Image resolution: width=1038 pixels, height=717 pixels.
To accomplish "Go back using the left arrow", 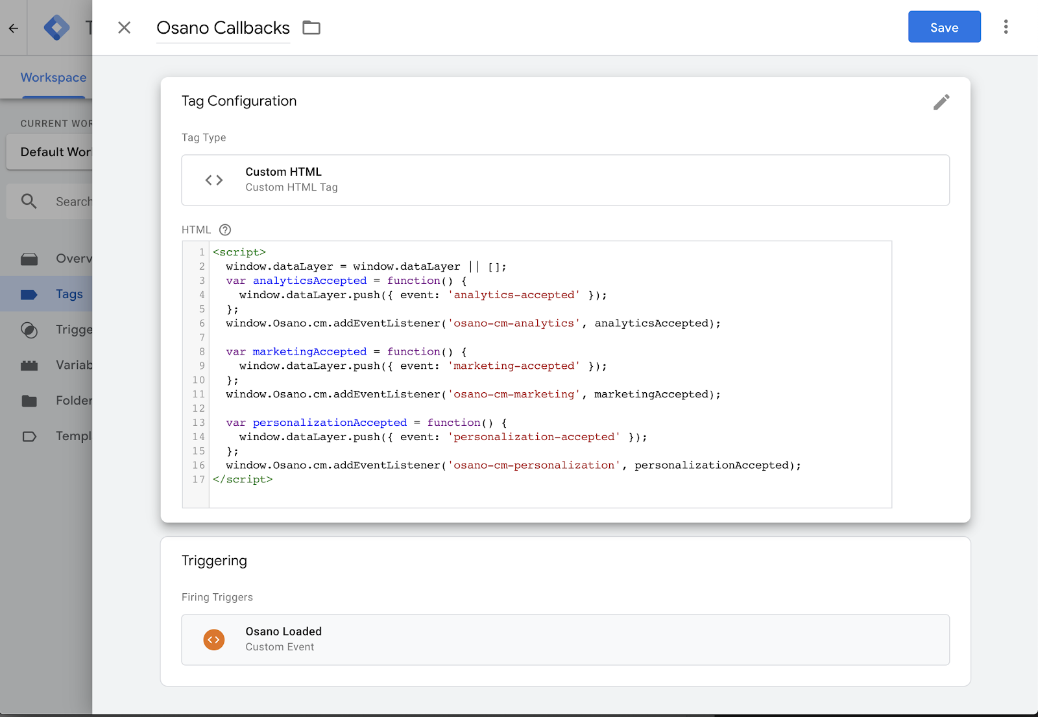I will click(13, 28).
